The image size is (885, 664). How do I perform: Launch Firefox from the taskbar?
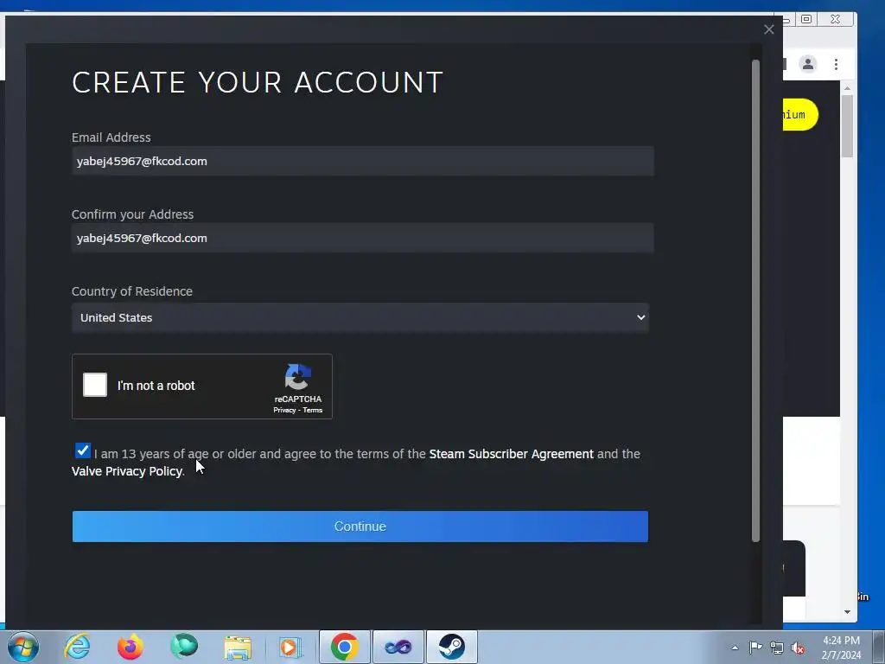point(131,647)
